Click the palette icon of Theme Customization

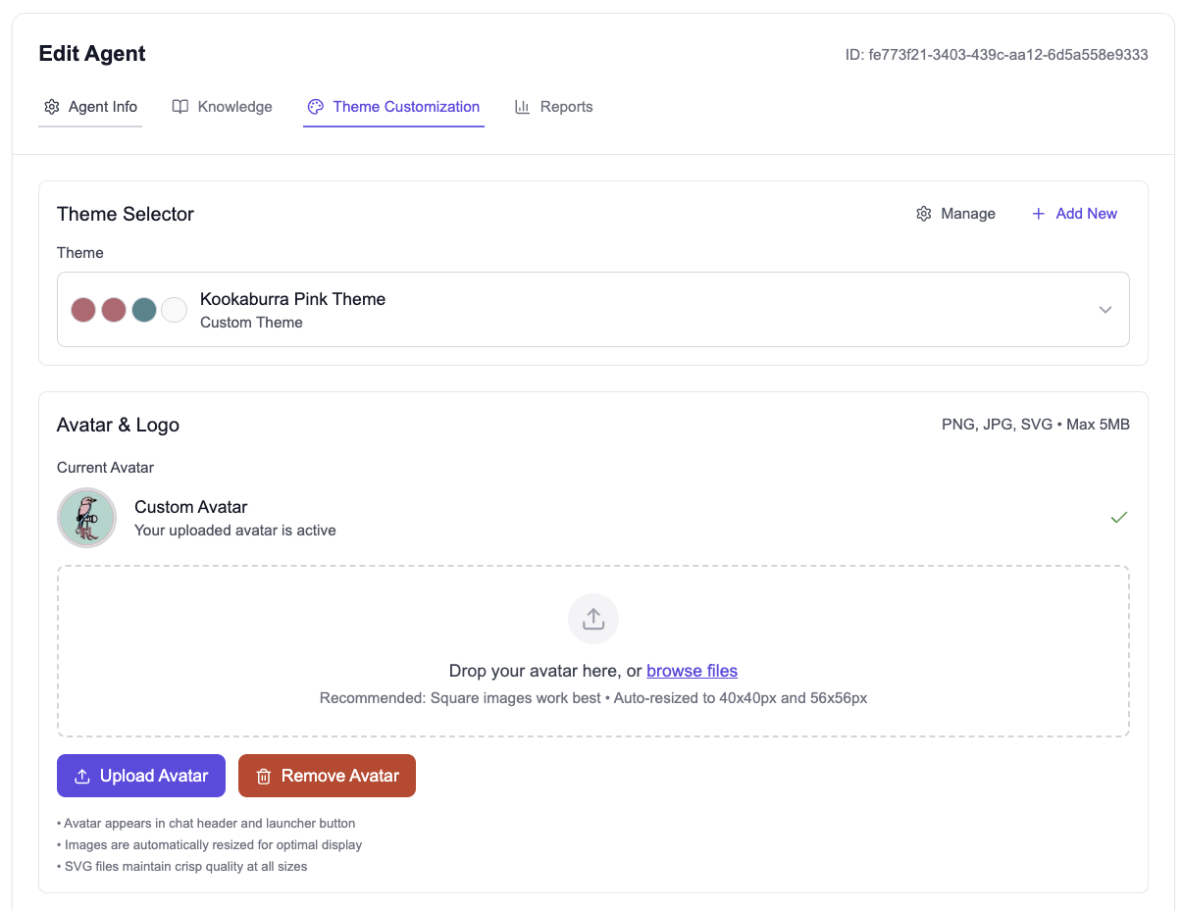tap(315, 107)
